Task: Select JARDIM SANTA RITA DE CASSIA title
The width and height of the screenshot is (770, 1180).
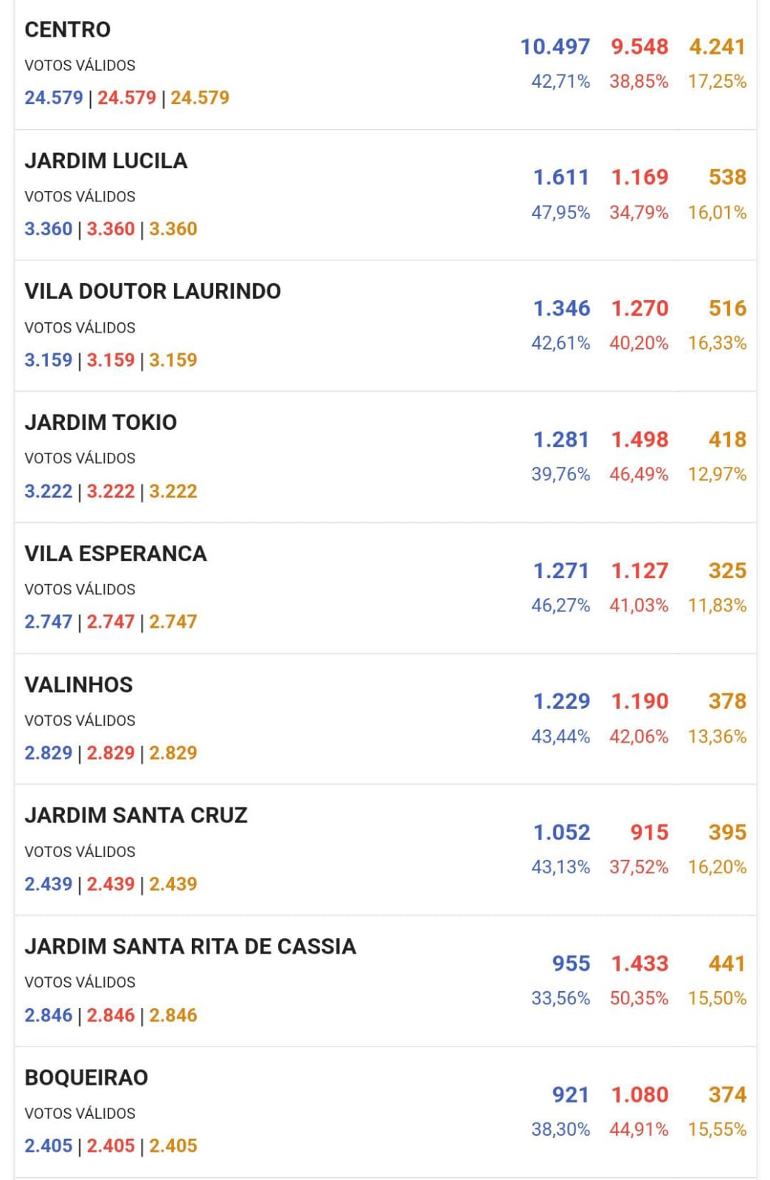Action: pyautogui.click(x=190, y=946)
